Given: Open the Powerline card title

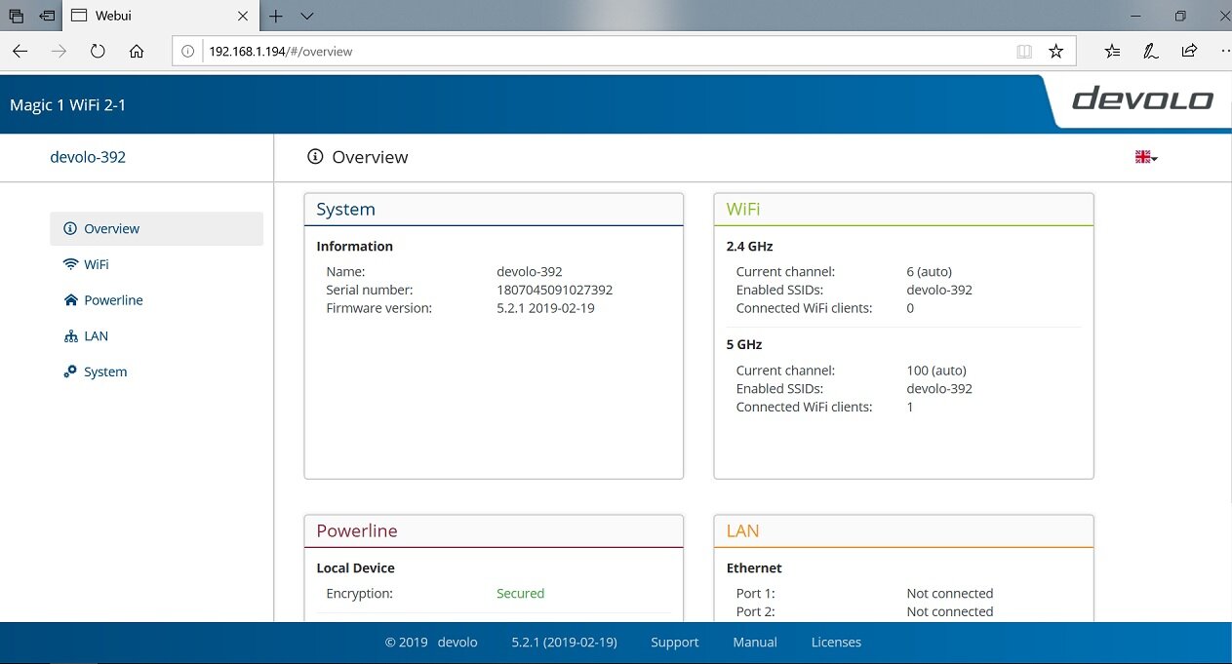Looking at the screenshot, I should point(357,531).
